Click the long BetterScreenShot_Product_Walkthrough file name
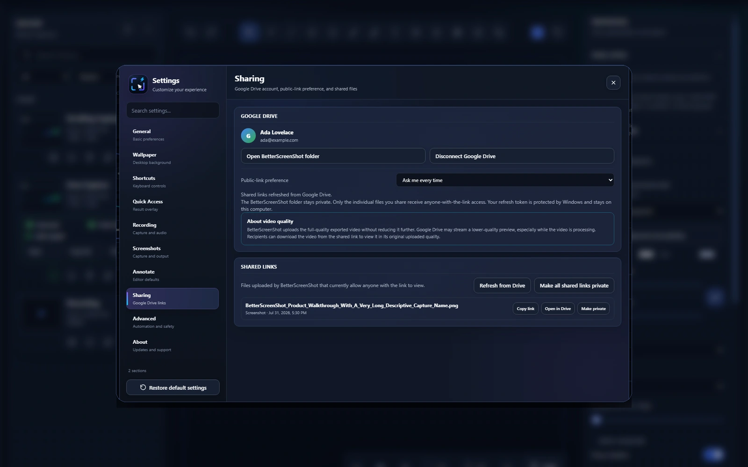 click(x=352, y=305)
